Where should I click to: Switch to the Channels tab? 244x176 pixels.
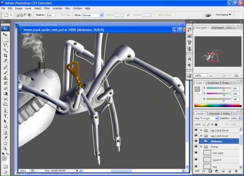214,113
